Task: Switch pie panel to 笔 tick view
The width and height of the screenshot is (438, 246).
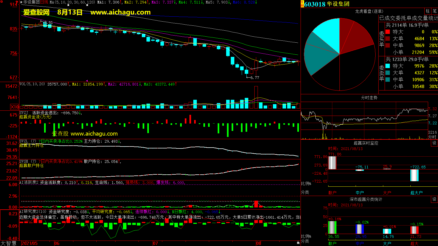Action: (434, 11)
